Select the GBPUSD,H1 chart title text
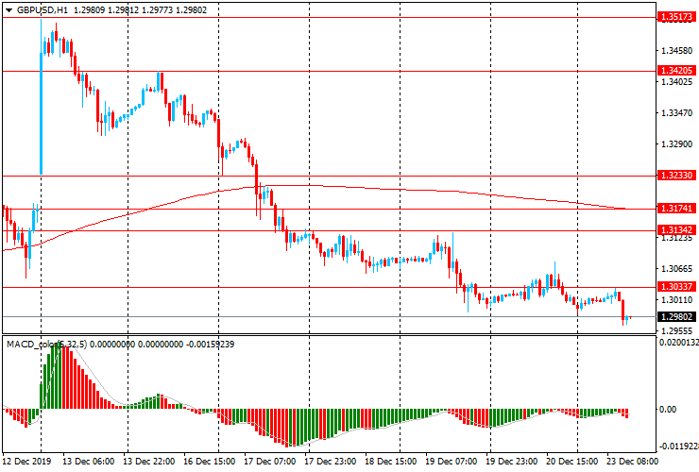Screen dimensions: 699x472 [x=43, y=9]
